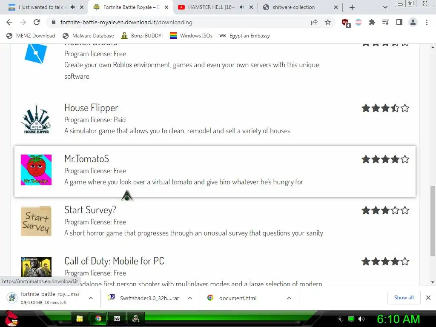Open the Egyptian Embassy bookmark
Viewport: 436px width, 327px height.
click(x=244, y=36)
